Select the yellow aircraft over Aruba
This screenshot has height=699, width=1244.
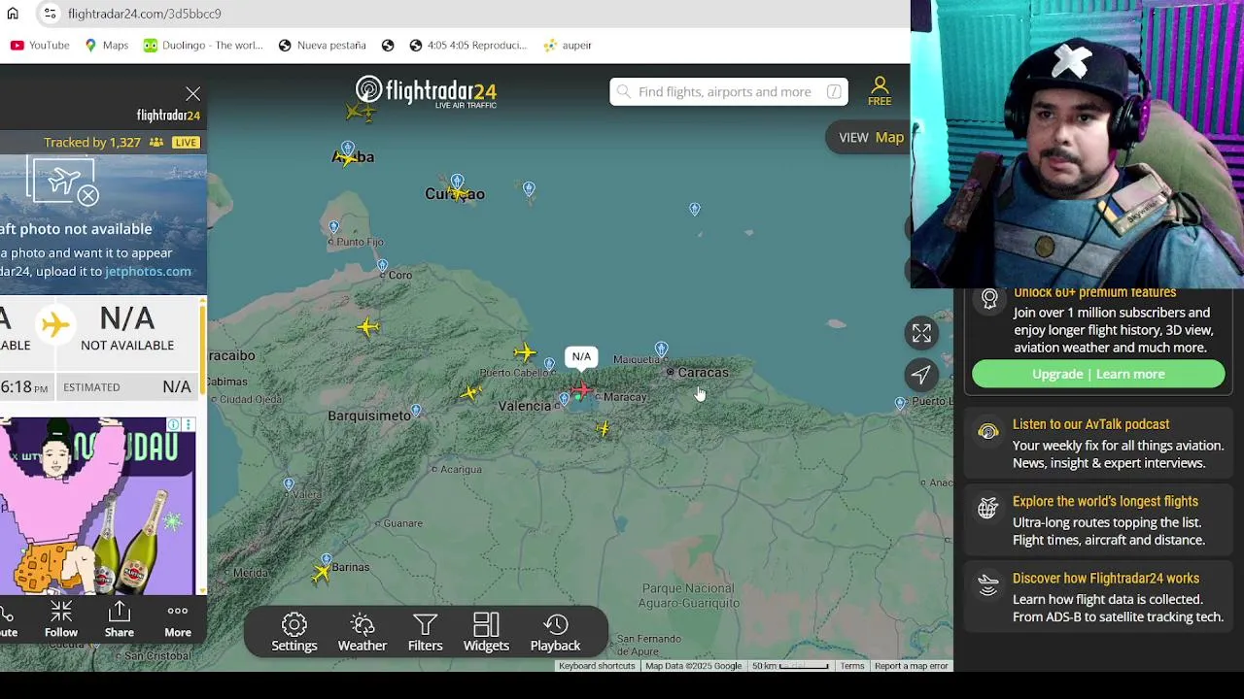tap(348, 158)
